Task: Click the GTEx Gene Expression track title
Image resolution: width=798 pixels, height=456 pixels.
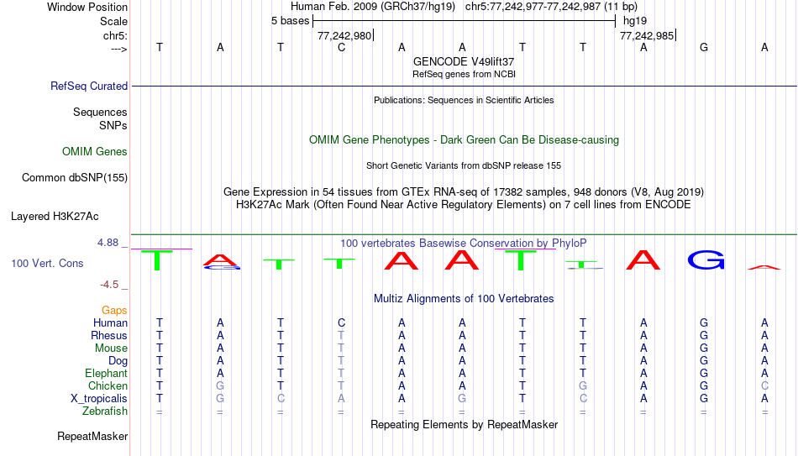Action: (464, 191)
